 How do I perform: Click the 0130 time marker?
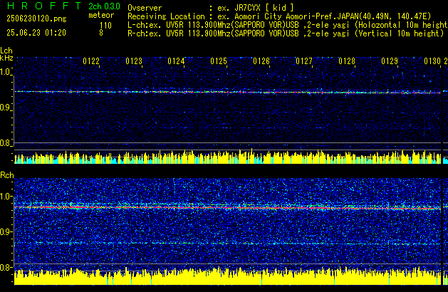[x=432, y=61]
